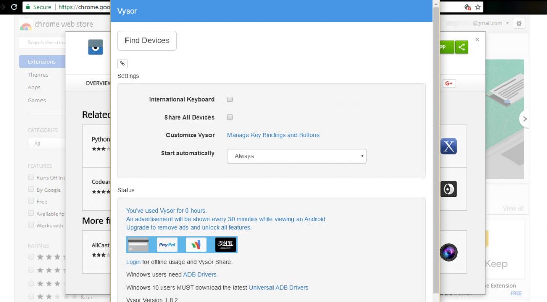Choose the Alipay payment method icon
This screenshot has height=302, width=547.
coord(225,244)
